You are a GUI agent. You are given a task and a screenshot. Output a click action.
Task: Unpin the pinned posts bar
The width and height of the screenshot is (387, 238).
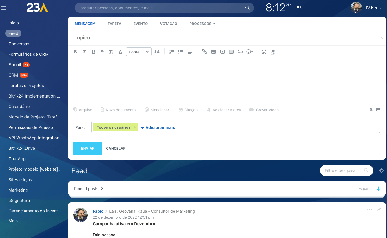pyautogui.click(x=378, y=188)
